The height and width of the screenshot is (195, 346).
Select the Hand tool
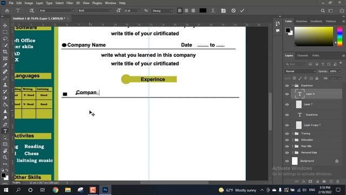pyautogui.click(x=5, y=151)
